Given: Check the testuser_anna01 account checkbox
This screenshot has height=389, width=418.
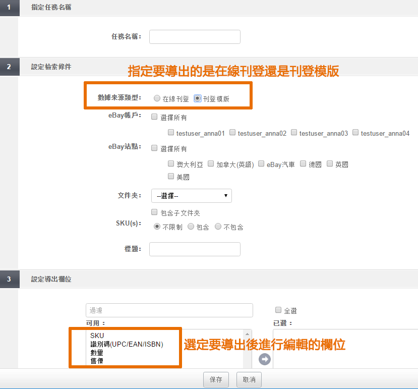Looking at the screenshot, I should (x=171, y=132).
